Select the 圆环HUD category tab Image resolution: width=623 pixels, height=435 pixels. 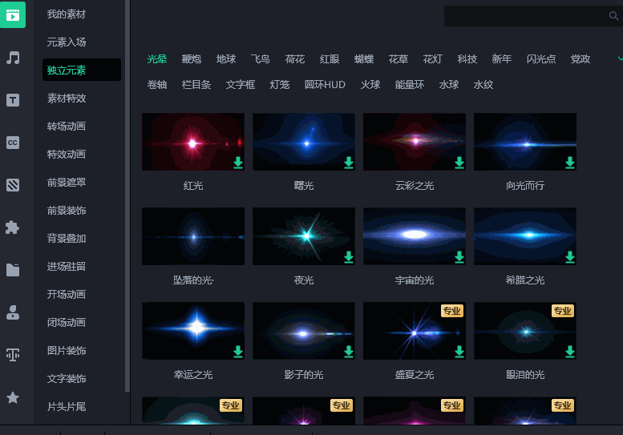pos(325,85)
